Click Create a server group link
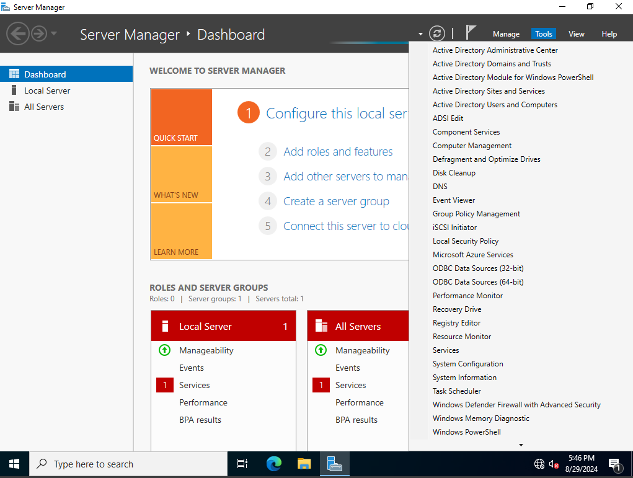This screenshot has width=633, height=478. [x=336, y=201]
